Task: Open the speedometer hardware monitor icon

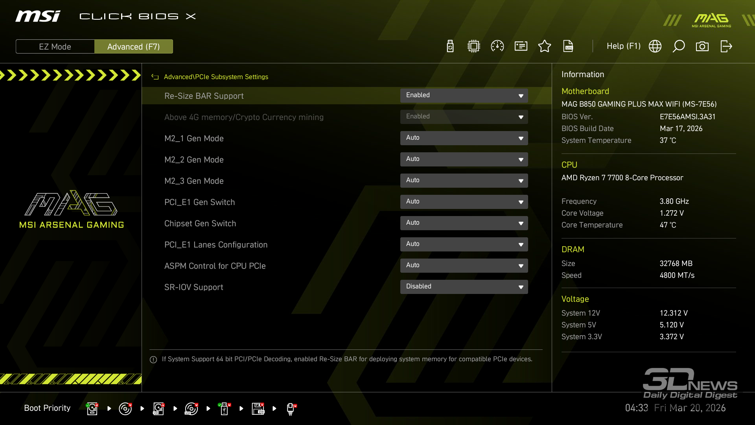Action: click(497, 46)
